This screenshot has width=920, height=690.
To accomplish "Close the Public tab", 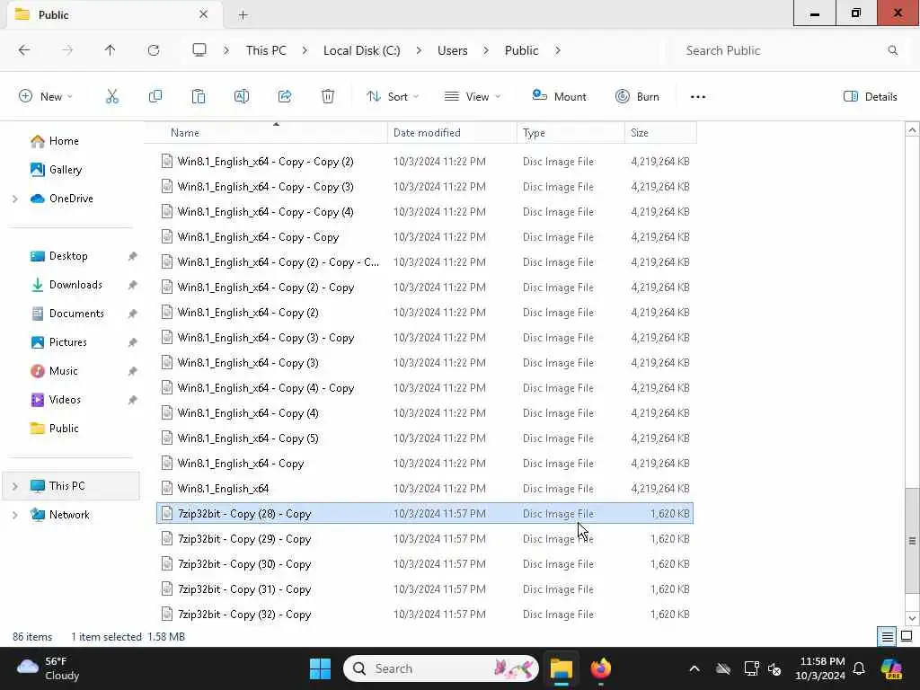I will coord(204,14).
